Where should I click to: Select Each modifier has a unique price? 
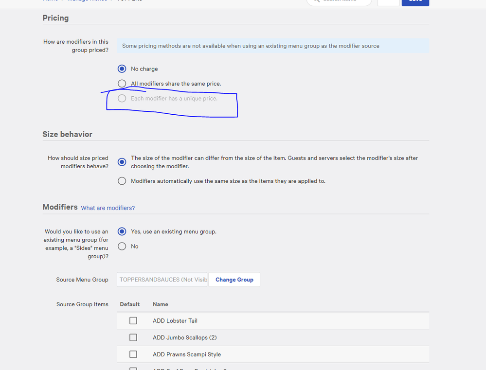122,98
